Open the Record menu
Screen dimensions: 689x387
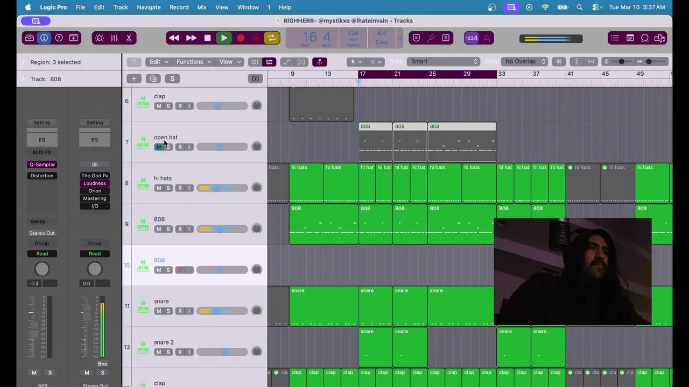(179, 7)
